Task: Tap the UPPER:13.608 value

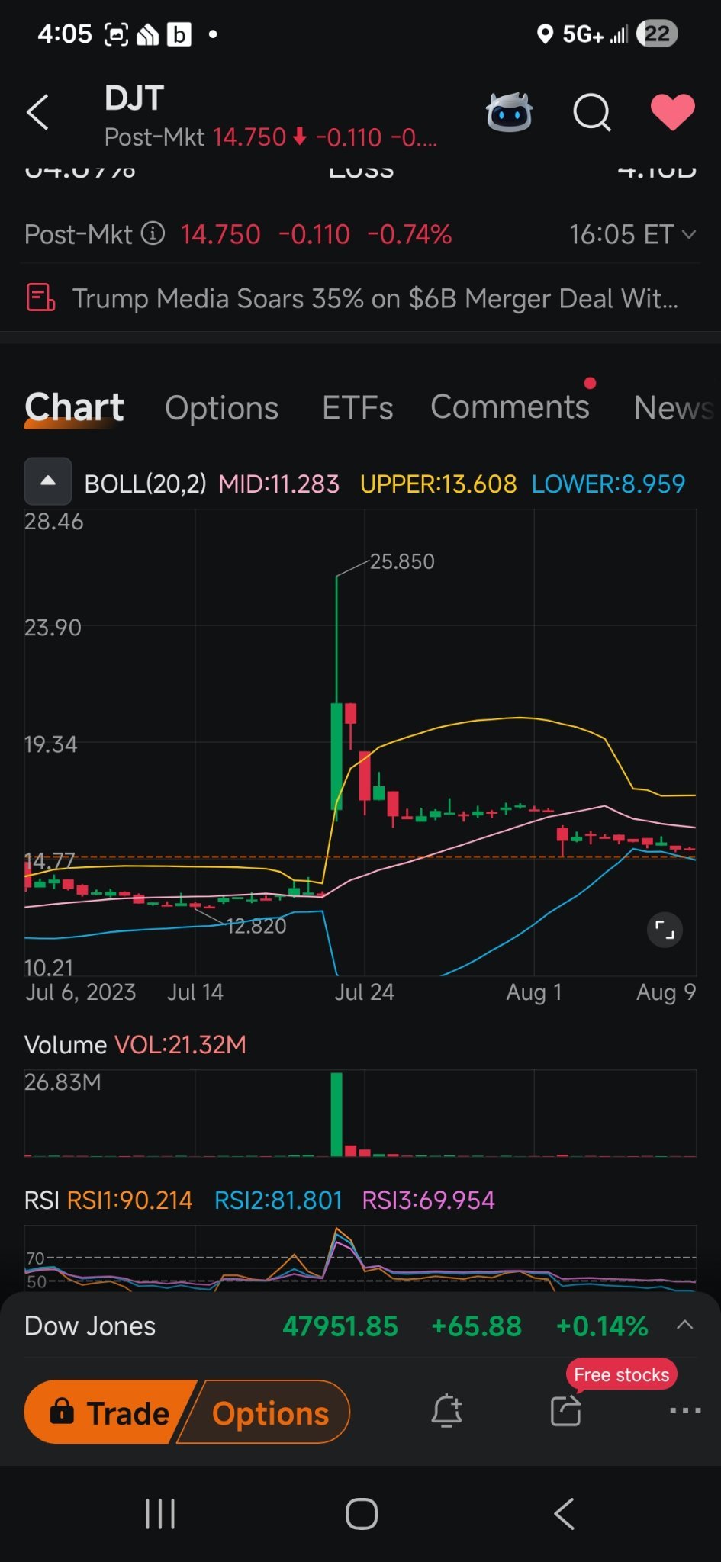Action: coord(438,484)
